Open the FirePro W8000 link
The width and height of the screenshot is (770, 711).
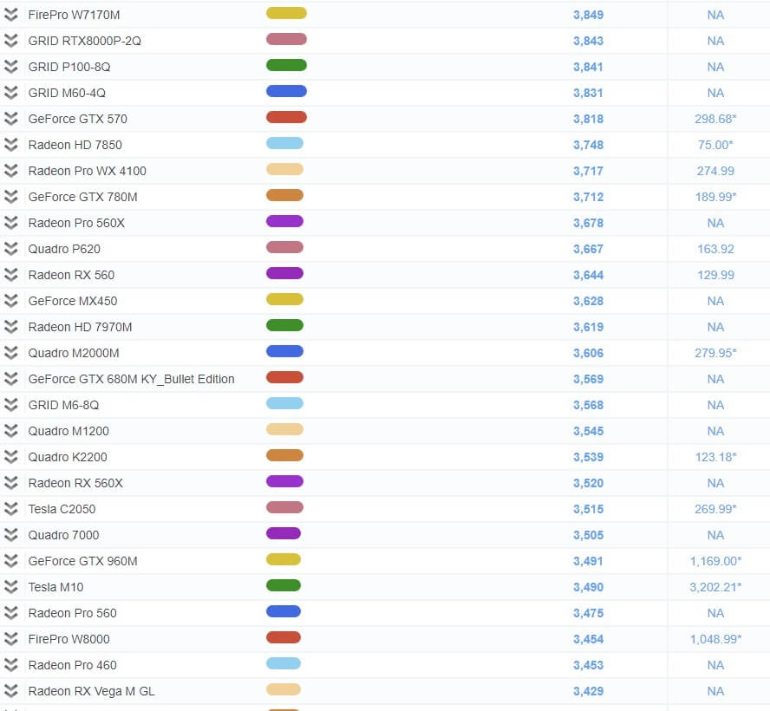(x=69, y=639)
